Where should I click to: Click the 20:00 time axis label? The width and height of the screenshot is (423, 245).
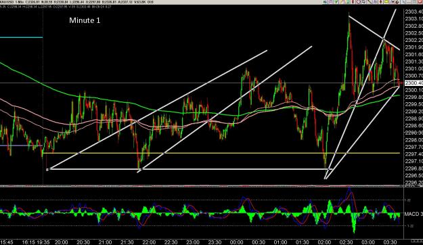pyautogui.click(x=61, y=242)
